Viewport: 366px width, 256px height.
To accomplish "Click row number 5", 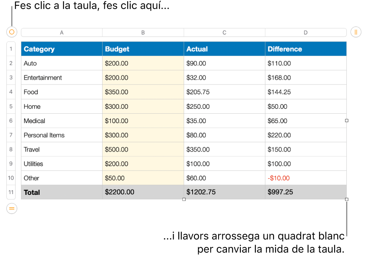I will click(x=11, y=106).
